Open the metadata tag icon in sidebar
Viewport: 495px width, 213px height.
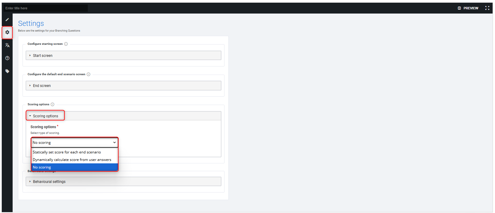[7, 71]
